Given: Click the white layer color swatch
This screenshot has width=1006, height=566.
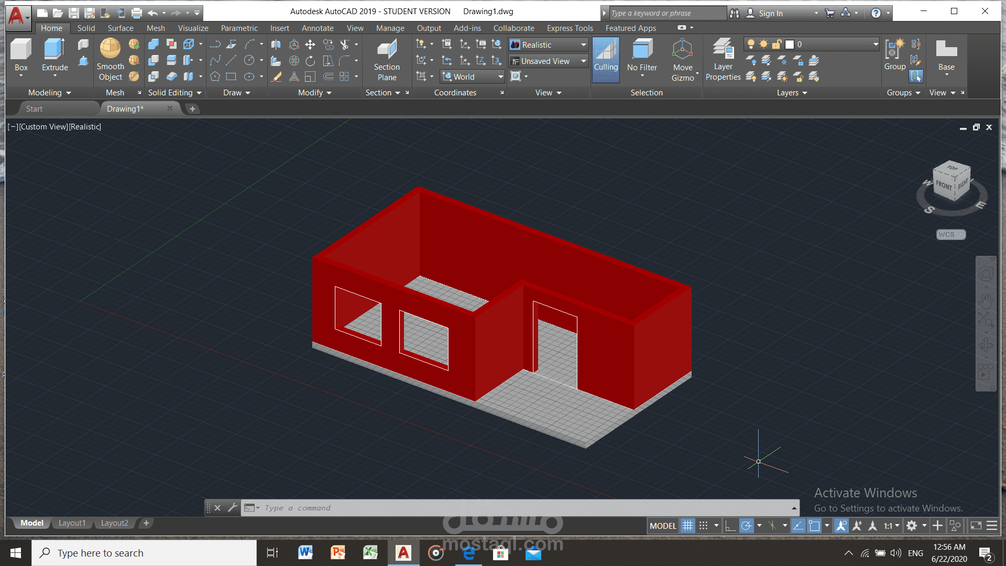Looking at the screenshot, I should click(790, 45).
